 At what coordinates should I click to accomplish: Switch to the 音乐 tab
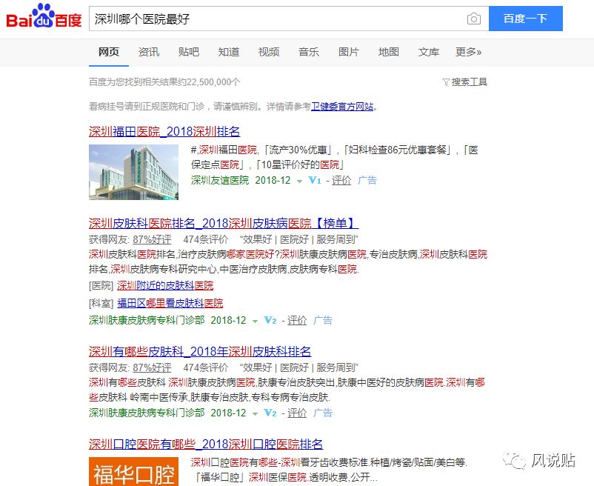[x=308, y=52]
